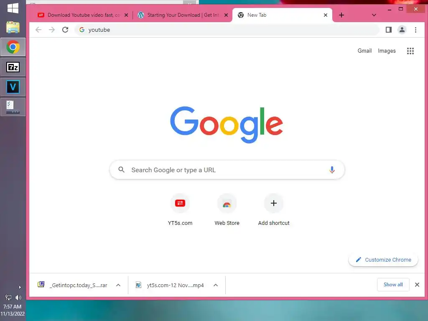Open a new tab with the plus button
The image size is (428, 321).
pos(341,15)
